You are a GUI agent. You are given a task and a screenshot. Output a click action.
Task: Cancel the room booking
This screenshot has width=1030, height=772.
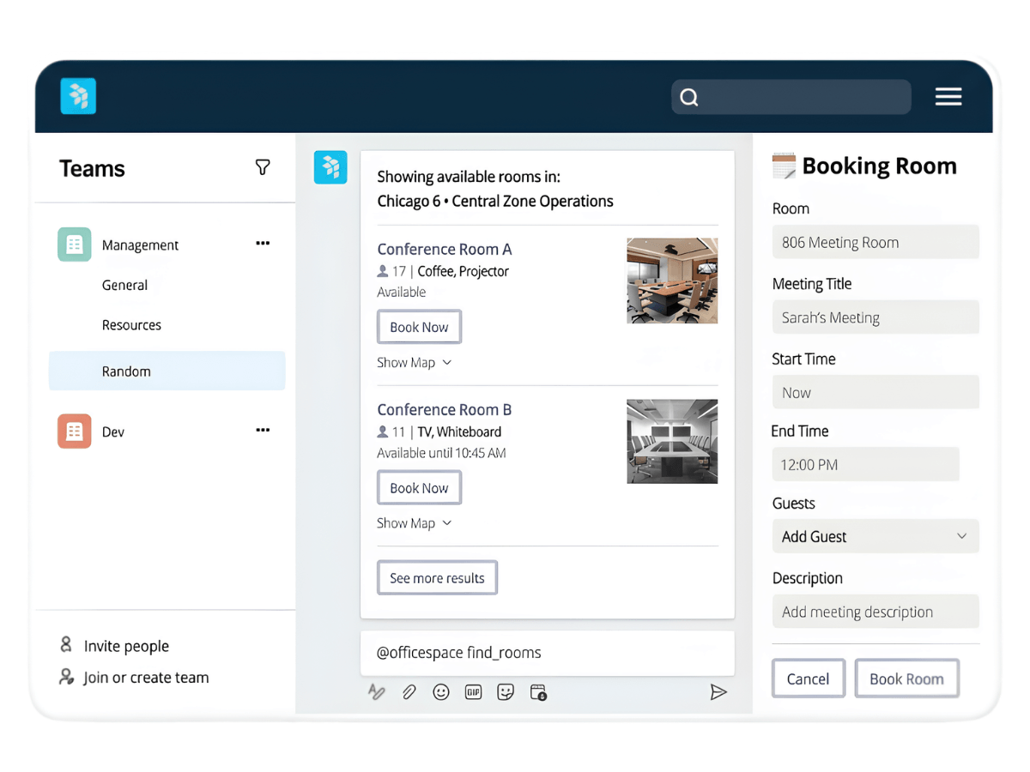[808, 679]
